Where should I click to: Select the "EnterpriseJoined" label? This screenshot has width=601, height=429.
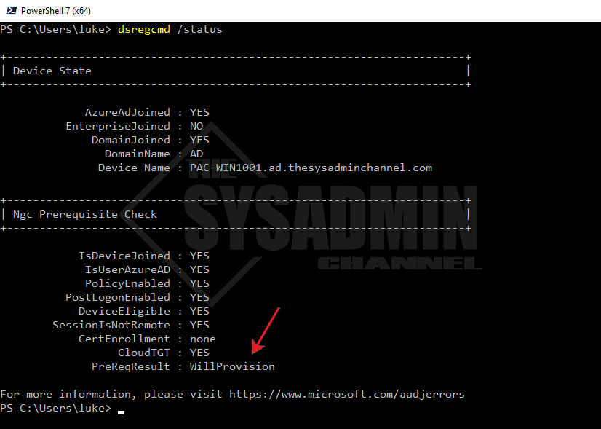click(x=118, y=126)
